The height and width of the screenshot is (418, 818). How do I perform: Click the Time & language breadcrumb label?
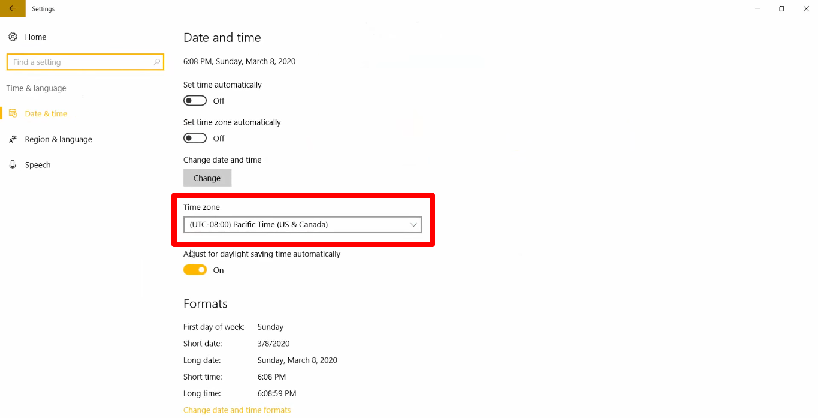click(x=36, y=88)
